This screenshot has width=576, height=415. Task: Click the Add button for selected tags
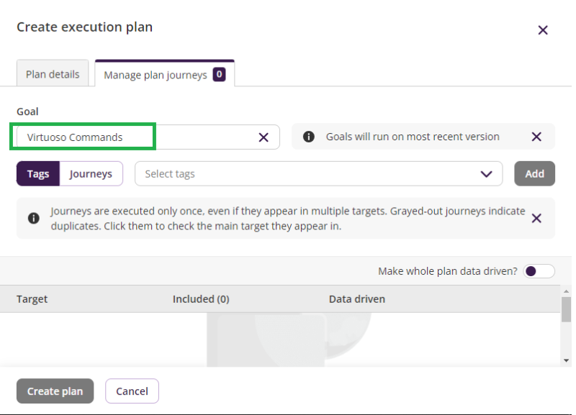[534, 173]
